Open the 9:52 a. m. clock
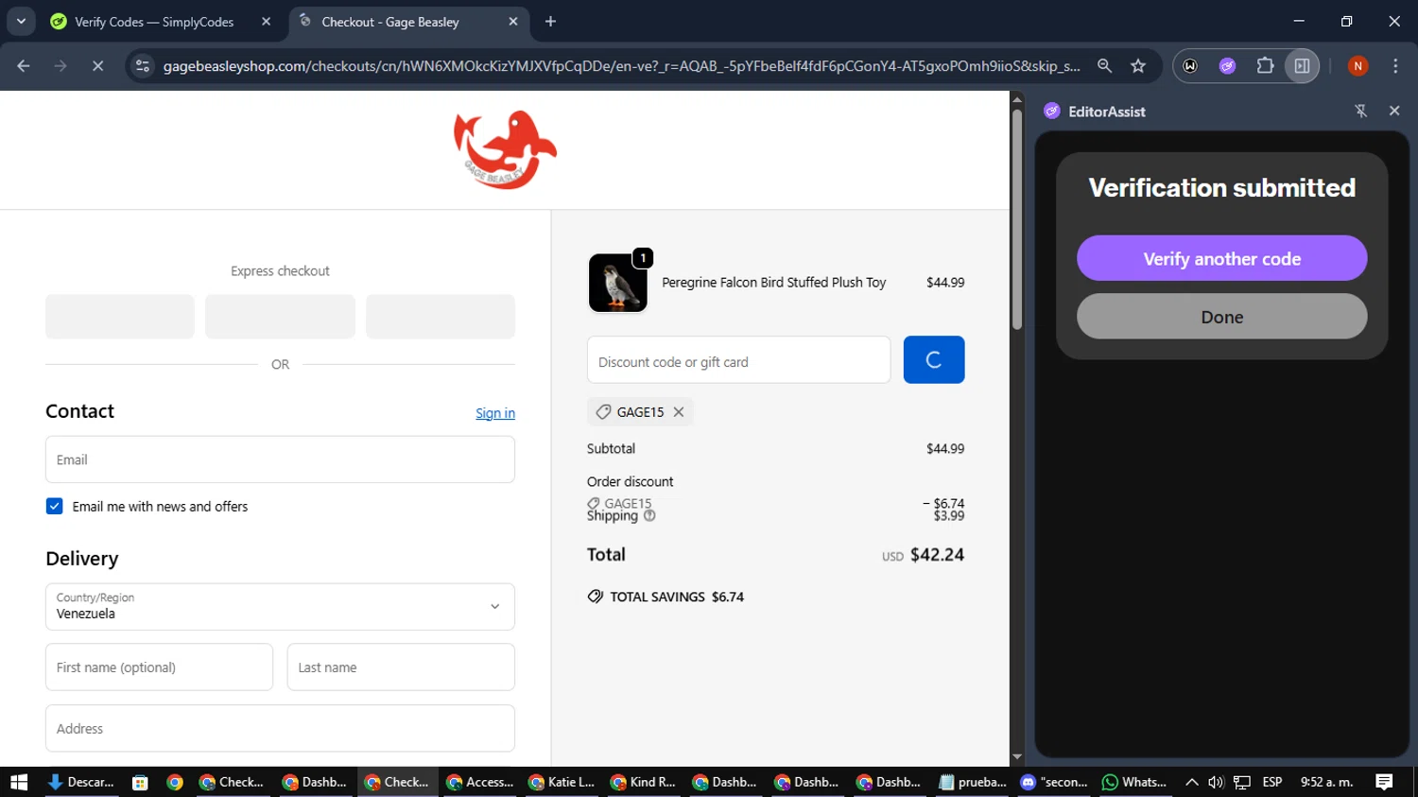Screen dimensions: 1418x797 click(x=1327, y=782)
